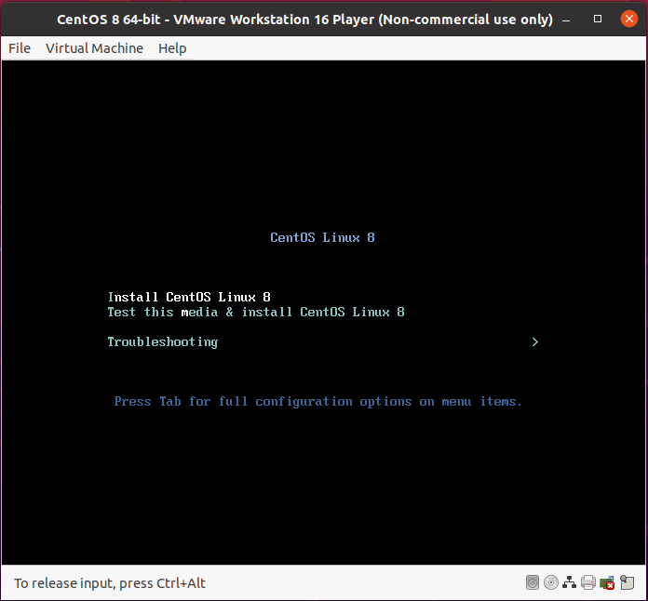Open the Virtual Machine menu
This screenshot has height=601, width=648.
click(x=94, y=48)
